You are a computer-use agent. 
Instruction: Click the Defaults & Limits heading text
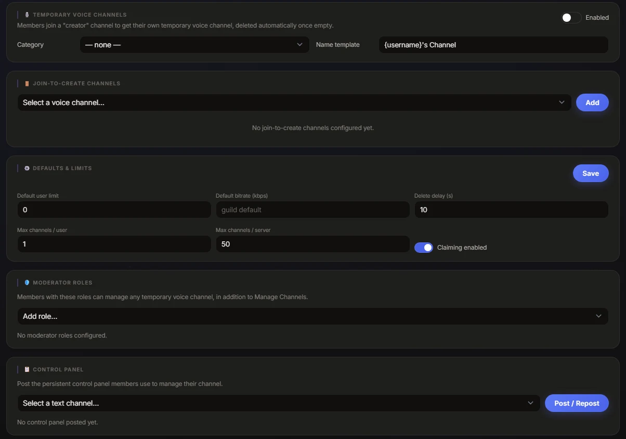62,169
